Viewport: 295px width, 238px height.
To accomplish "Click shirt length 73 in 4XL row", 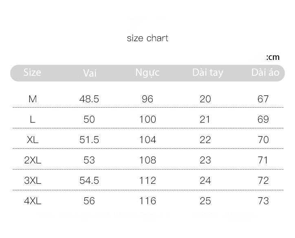I will point(263,201).
